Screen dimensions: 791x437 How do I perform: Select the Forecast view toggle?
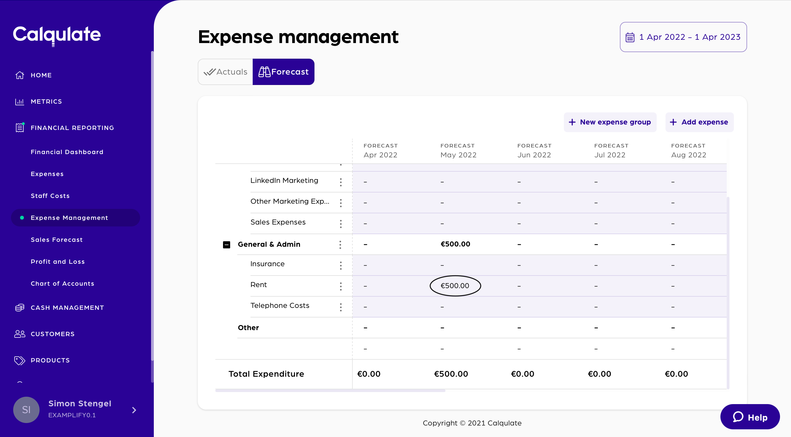point(283,72)
